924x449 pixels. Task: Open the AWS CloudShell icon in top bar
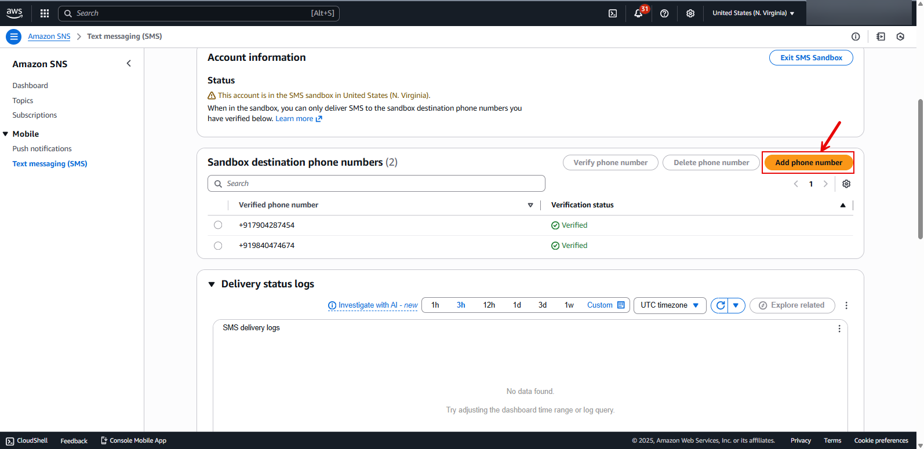tap(613, 13)
